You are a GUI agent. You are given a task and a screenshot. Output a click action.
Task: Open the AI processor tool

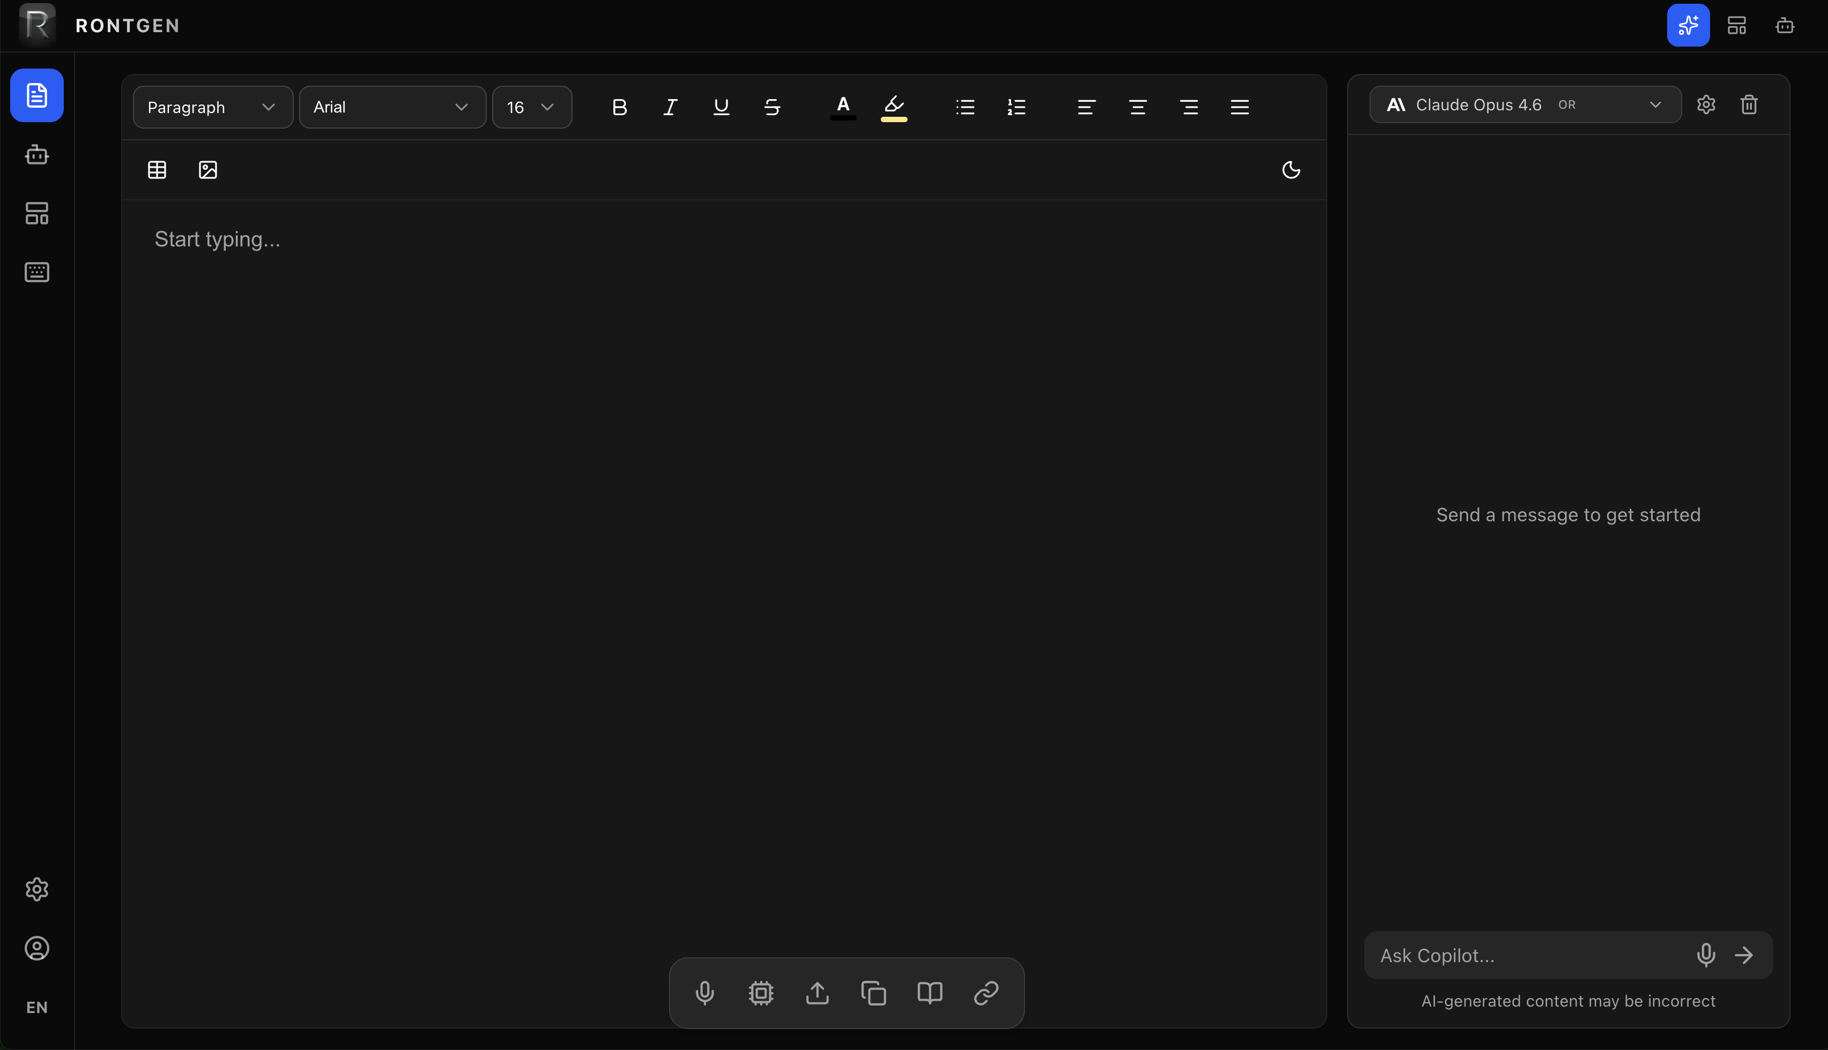tap(761, 992)
